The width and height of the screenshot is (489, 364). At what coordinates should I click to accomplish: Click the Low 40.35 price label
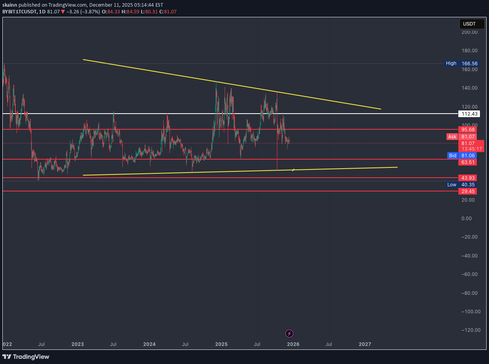(x=461, y=185)
